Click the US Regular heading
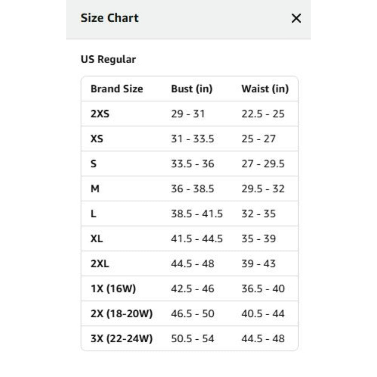This screenshot has width=377, height=377. click(x=108, y=60)
